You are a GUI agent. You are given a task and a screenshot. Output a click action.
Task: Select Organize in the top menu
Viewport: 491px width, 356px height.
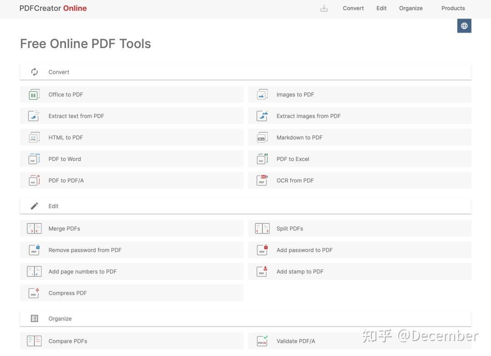point(411,8)
